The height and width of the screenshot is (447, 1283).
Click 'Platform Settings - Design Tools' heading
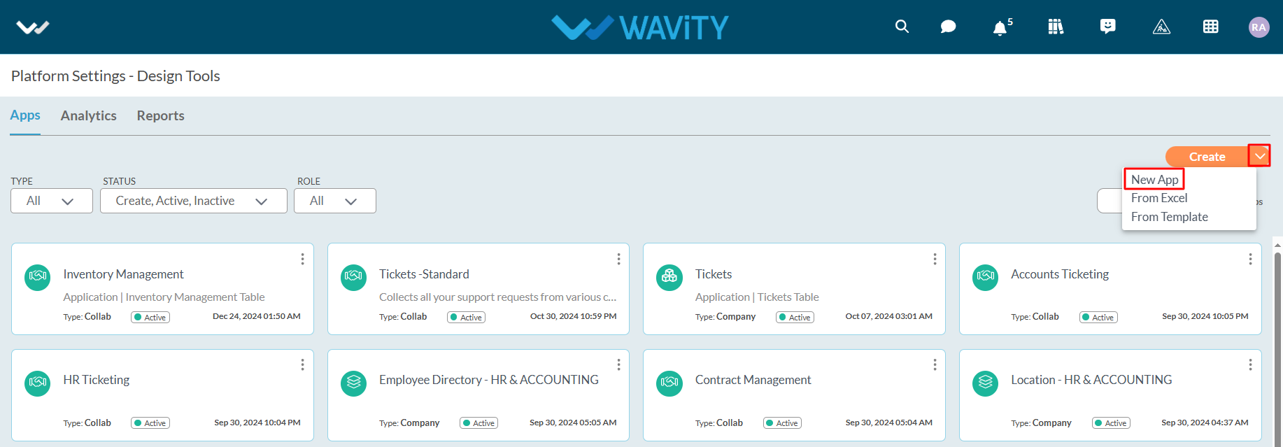(x=115, y=76)
